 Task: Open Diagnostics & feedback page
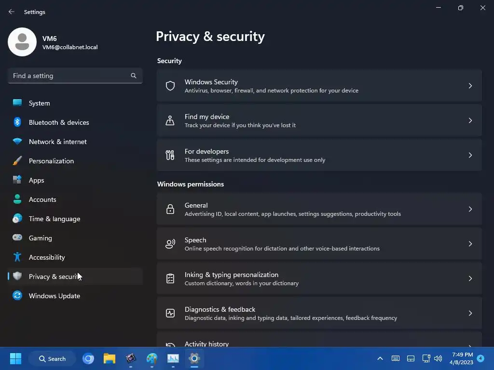[319, 313]
